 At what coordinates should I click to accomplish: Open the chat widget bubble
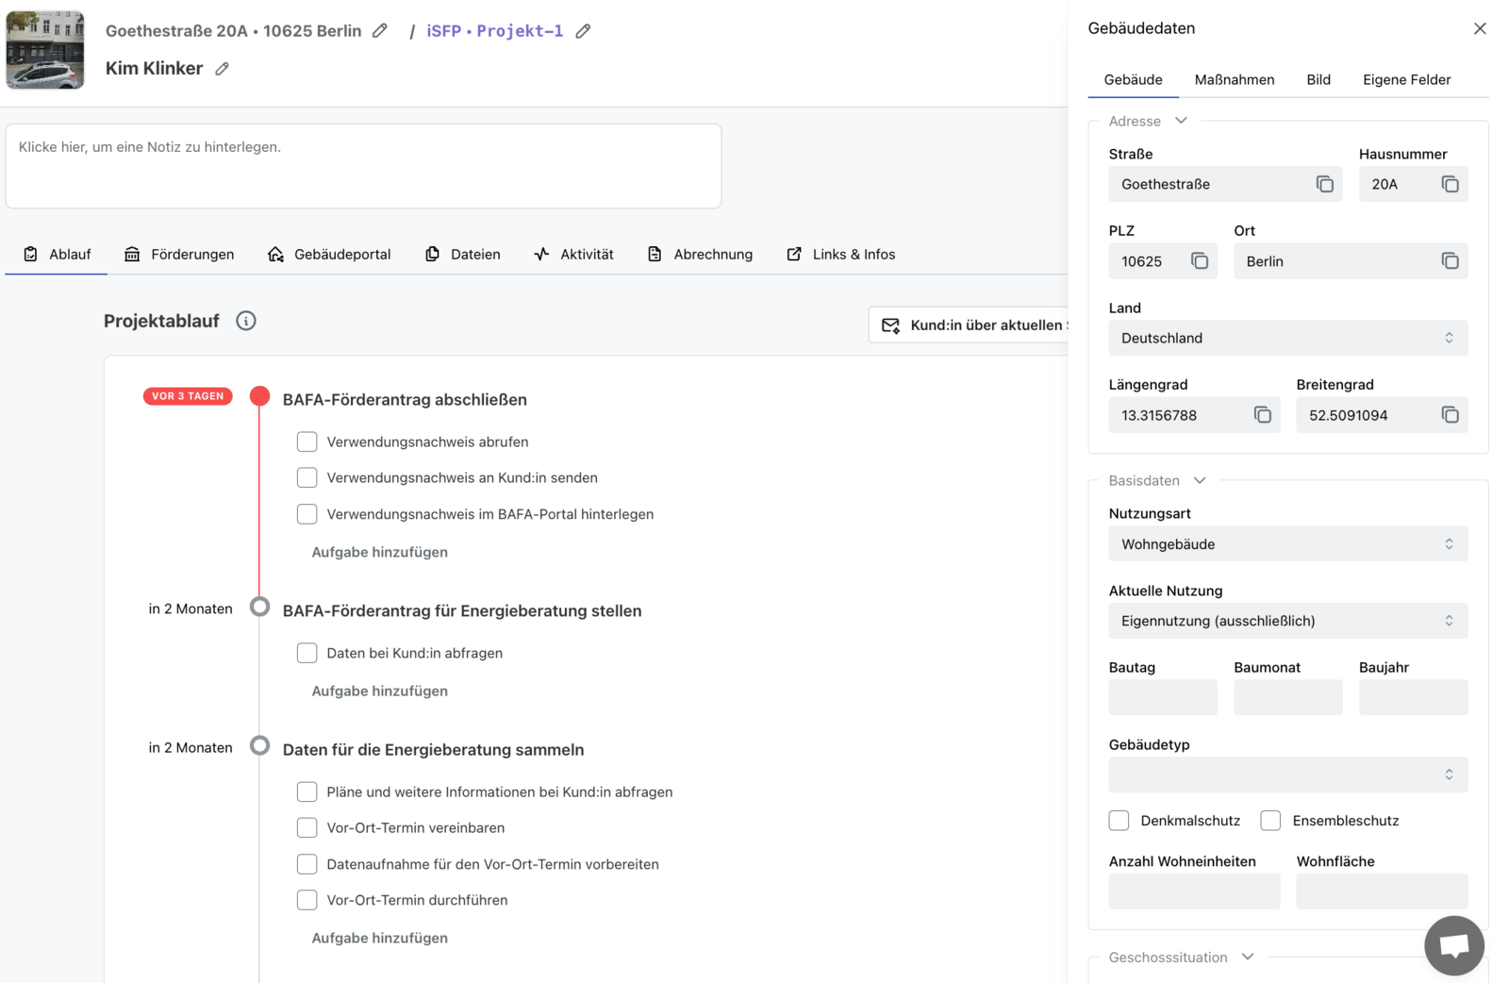tap(1453, 944)
